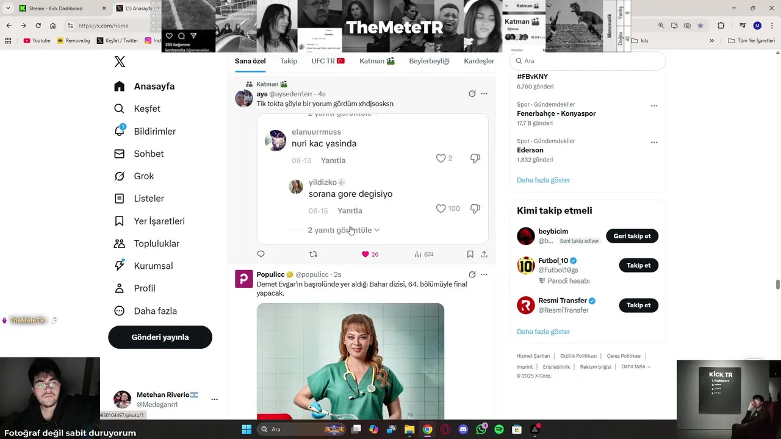Click Daha fazla göster under Kimi takip etmeli
The height and width of the screenshot is (439, 781).
click(544, 332)
